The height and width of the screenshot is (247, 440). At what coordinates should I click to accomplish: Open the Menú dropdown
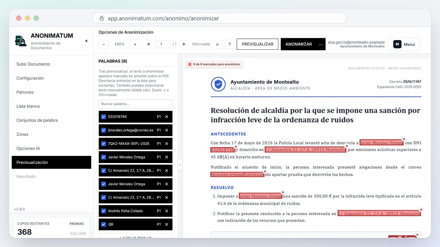tap(404, 44)
